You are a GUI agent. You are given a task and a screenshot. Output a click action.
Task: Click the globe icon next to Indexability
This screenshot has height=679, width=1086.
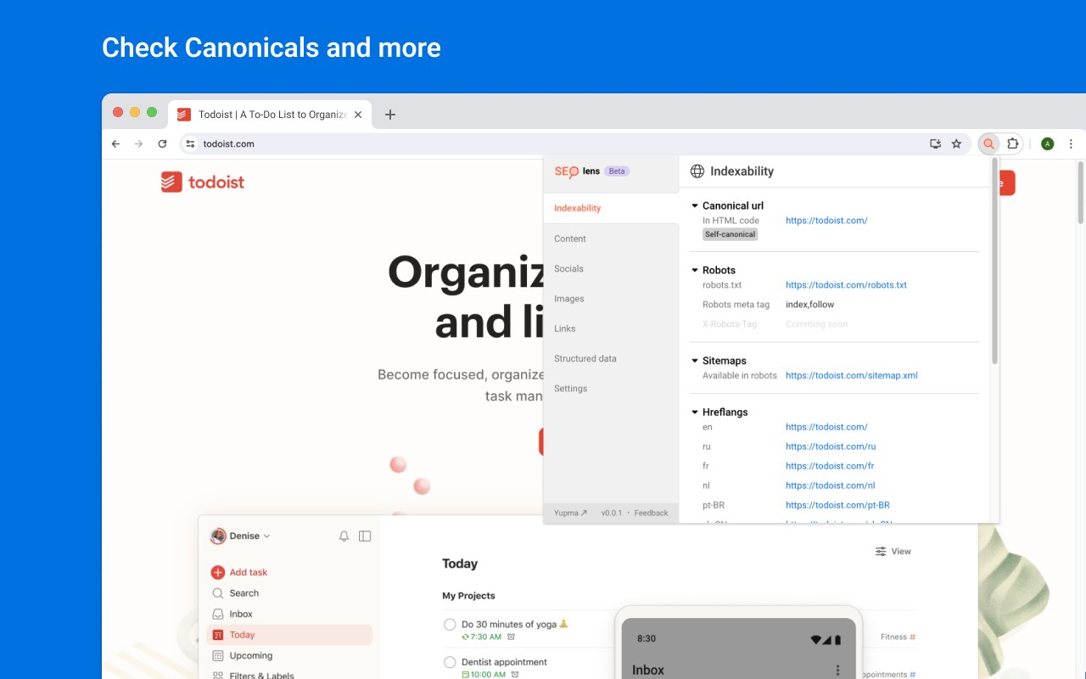[697, 171]
